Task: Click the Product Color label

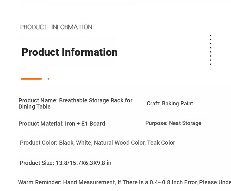Action: [x=39, y=143]
